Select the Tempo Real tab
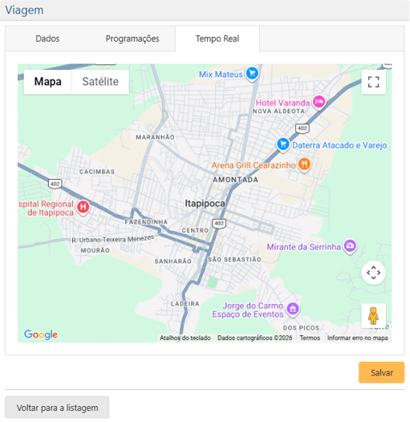This screenshot has height=422, width=410. coord(217,39)
